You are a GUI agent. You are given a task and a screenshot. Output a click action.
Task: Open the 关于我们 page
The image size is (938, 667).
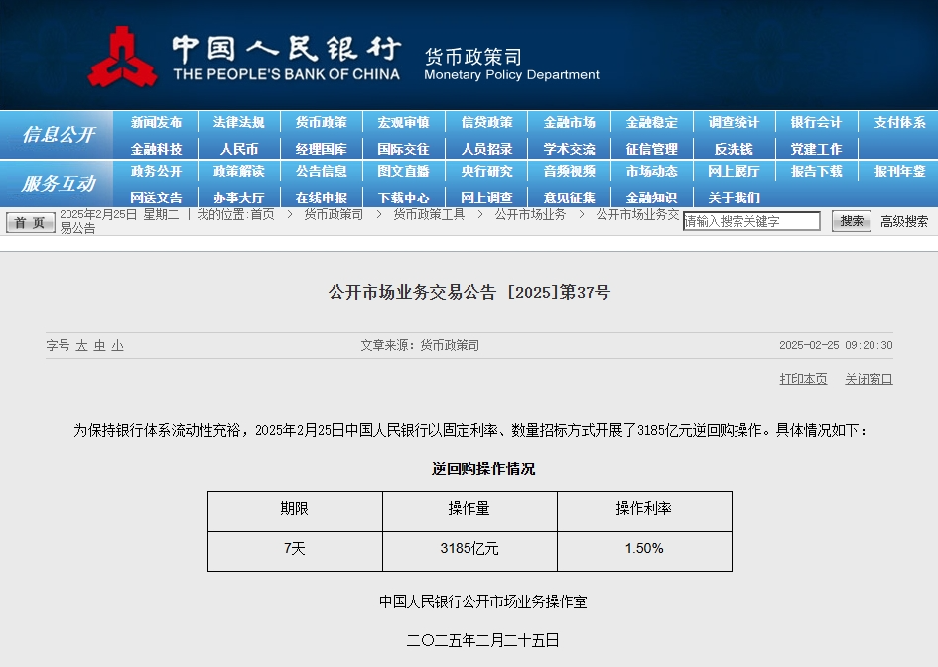(x=734, y=195)
